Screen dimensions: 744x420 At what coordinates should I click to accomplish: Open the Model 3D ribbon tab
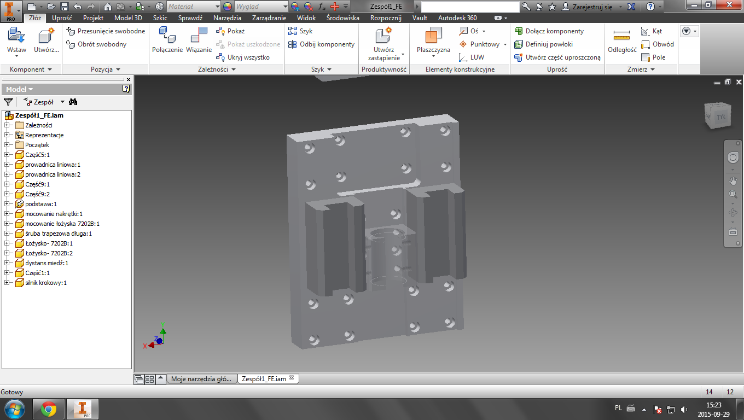click(128, 18)
